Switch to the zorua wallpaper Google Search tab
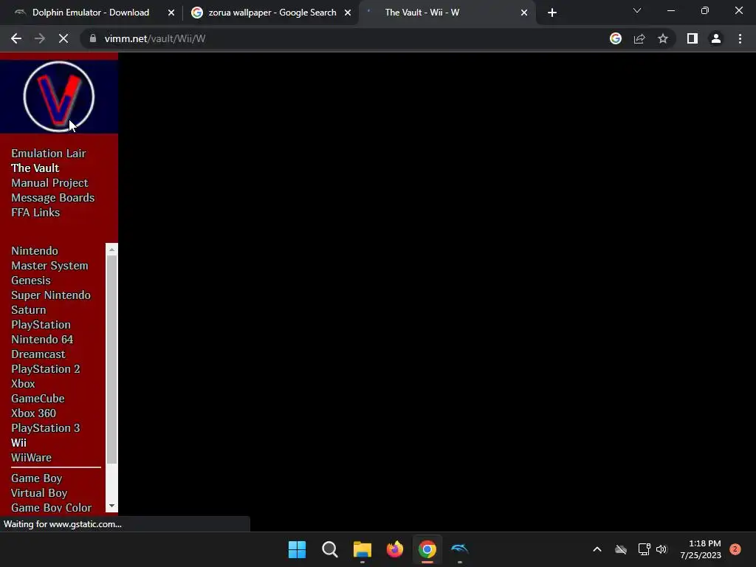Viewport: 756px width, 567px height. click(x=272, y=13)
